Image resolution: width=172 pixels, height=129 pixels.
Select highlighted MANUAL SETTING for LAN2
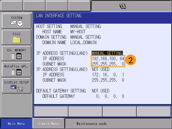tap(107, 53)
